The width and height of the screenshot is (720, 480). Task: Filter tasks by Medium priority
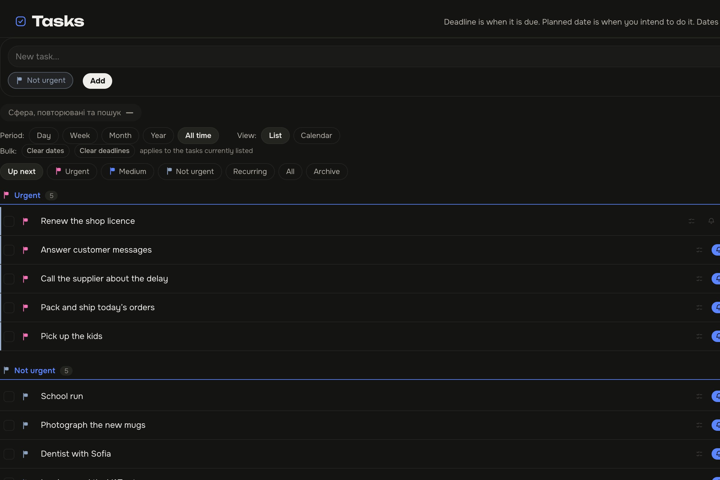coord(127,172)
